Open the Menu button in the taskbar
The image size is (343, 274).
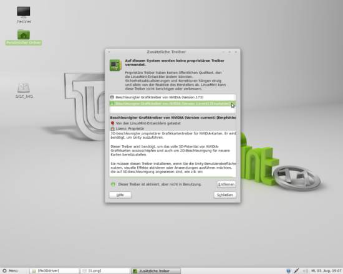point(10,271)
